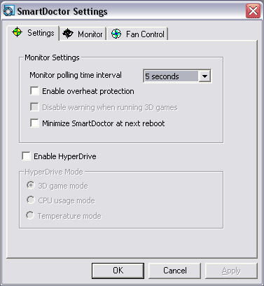The image size is (264, 286).
Task: Select 3D game mode radio button
Action: tap(31, 185)
